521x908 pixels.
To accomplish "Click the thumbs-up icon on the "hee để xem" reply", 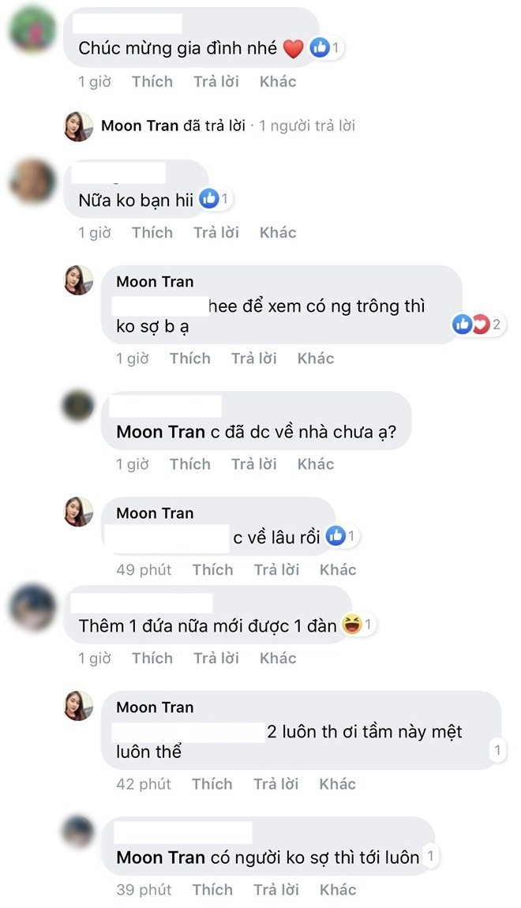I will [x=461, y=324].
